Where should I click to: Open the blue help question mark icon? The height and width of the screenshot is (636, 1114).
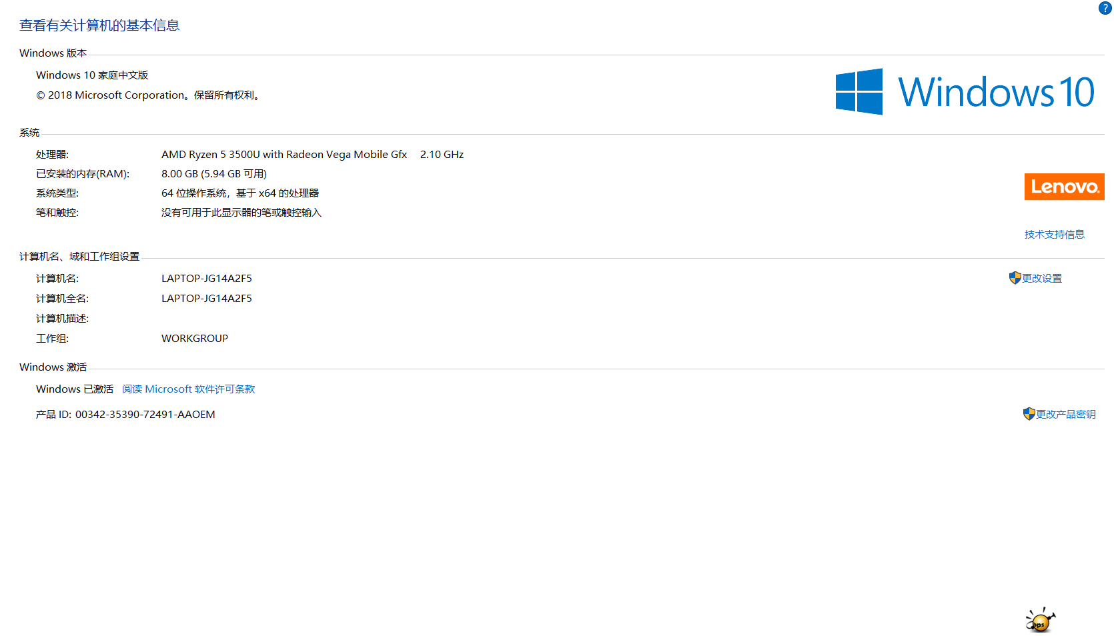(1105, 8)
